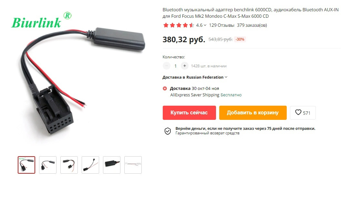Click the quantity input field
350x202 pixels.
[175, 66]
